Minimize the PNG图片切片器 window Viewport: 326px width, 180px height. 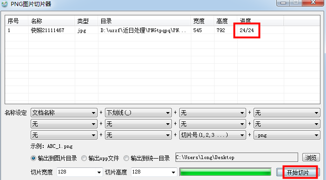coord(283,2)
